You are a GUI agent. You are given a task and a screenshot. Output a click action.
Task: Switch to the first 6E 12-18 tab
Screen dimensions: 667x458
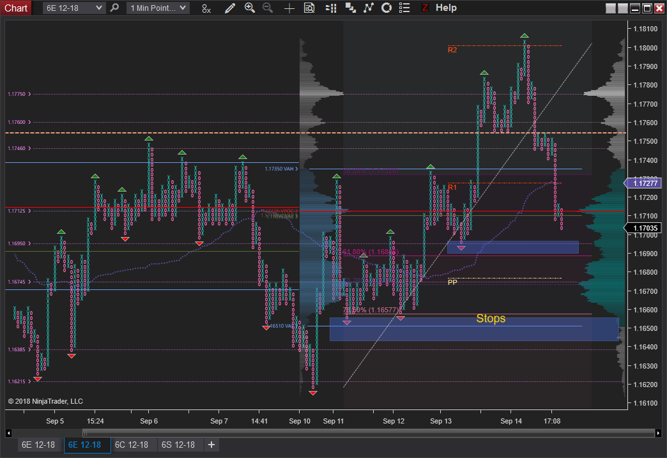pyautogui.click(x=38, y=445)
